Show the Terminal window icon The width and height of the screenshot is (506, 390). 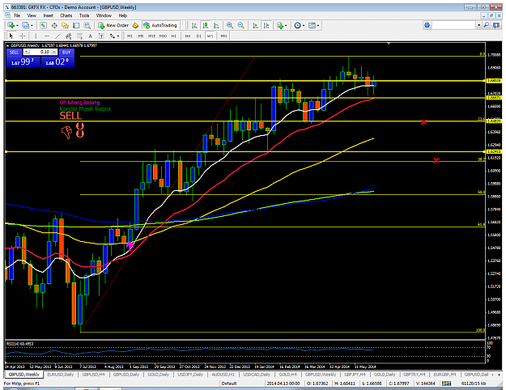(76, 25)
